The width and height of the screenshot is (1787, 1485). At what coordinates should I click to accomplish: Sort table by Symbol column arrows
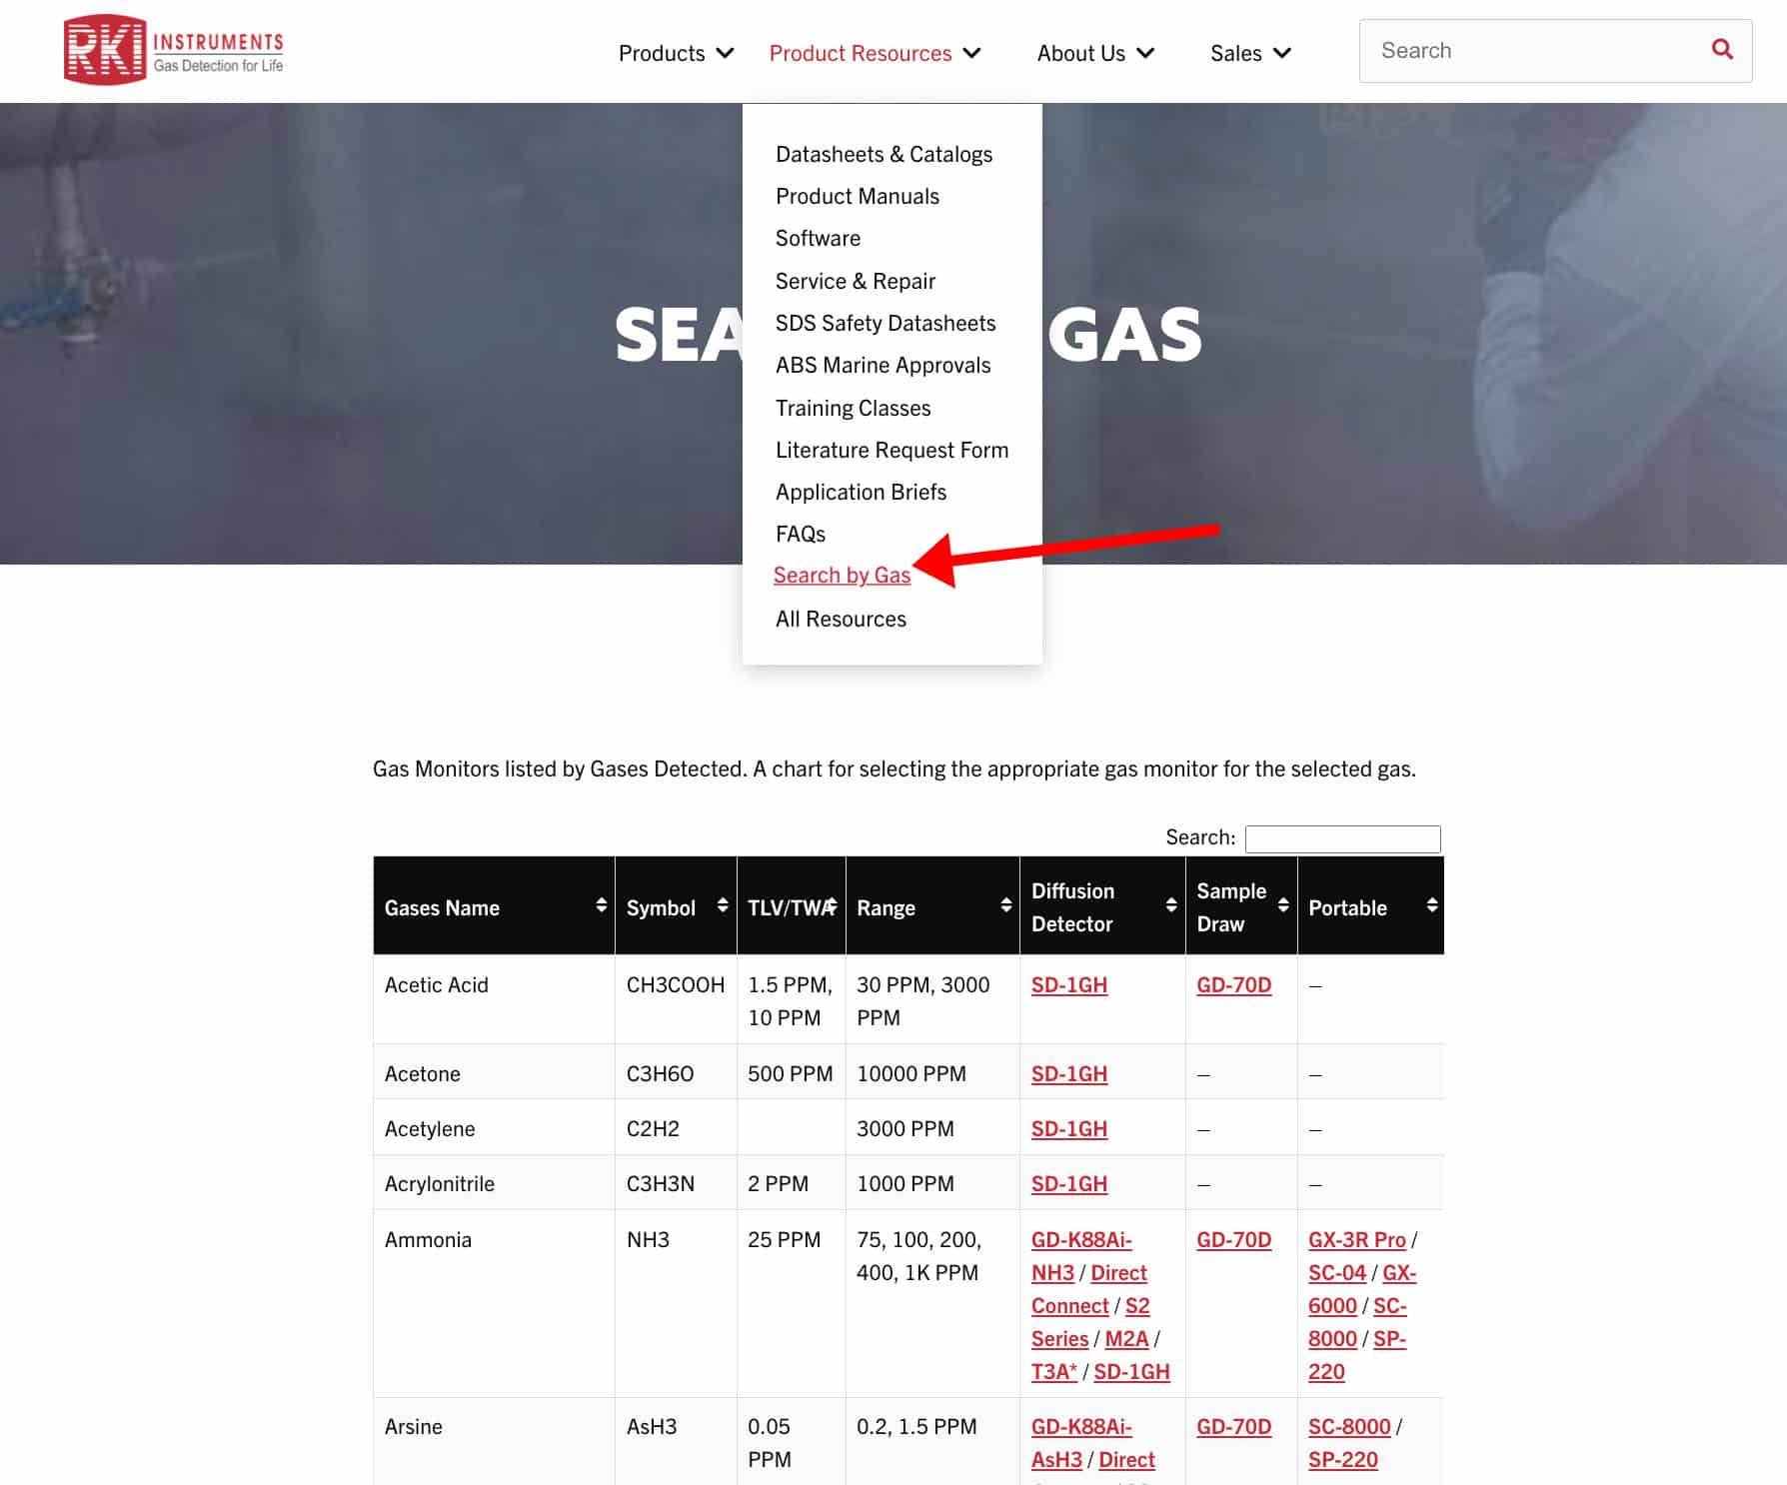click(722, 905)
